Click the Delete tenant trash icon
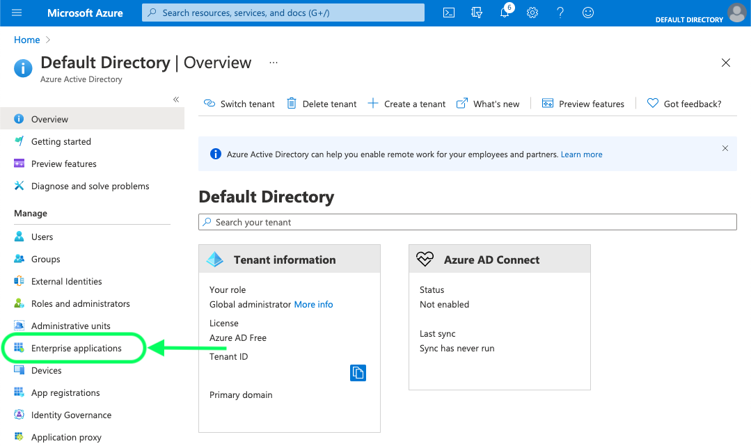The height and width of the screenshot is (446, 751). click(291, 104)
